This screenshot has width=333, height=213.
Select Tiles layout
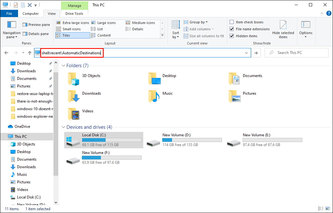click(73, 35)
